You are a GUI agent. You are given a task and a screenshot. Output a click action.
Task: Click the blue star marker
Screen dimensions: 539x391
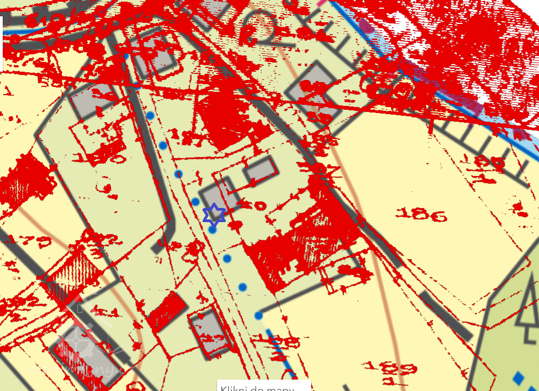214,215
